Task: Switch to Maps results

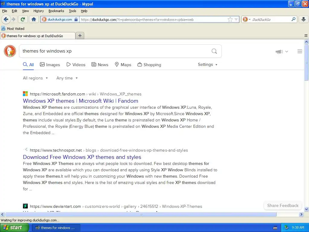Action: (123, 65)
